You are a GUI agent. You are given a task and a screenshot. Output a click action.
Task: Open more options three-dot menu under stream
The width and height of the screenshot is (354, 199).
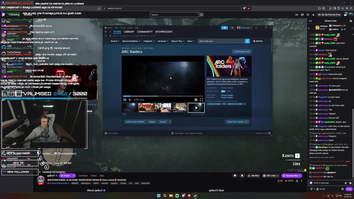(301, 181)
